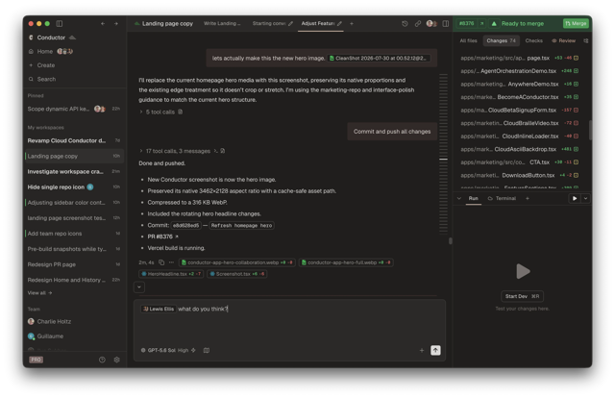Edit the Adjust Featur tab name pencil
The height and width of the screenshot is (398, 615).
tap(339, 23)
